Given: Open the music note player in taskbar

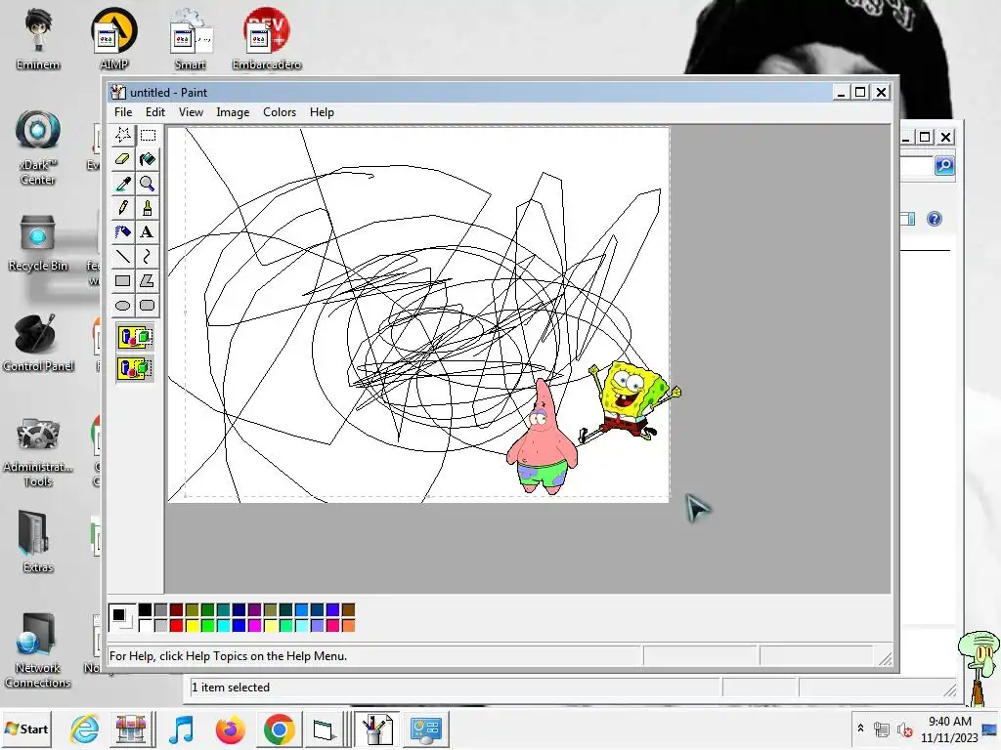Looking at the screenshot, I should [x=182, y=729].
